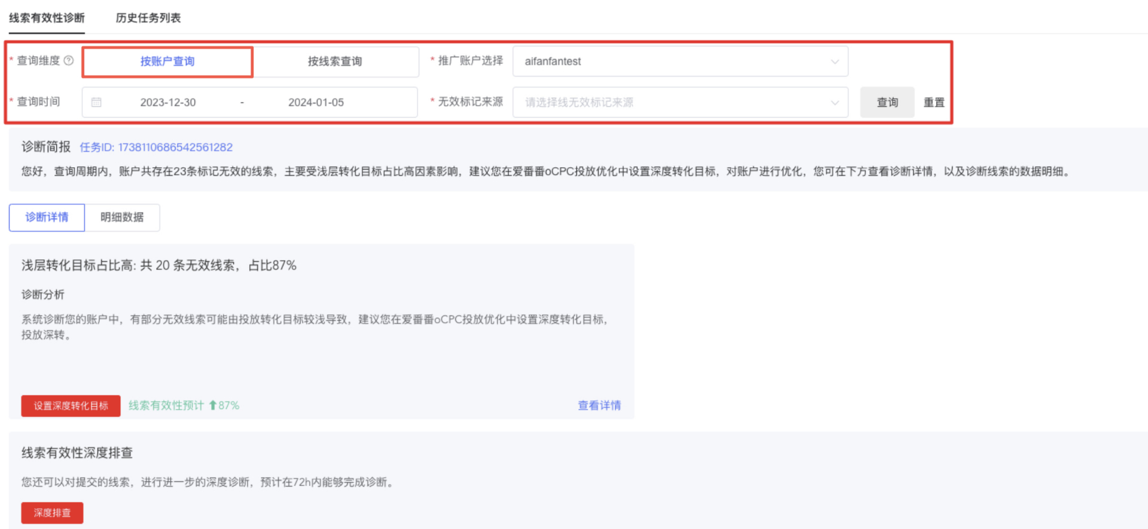This screenshot has height=529, width=1148.
Task: Click the start date 2023-12-30 field
Action: tap(168, 103)
